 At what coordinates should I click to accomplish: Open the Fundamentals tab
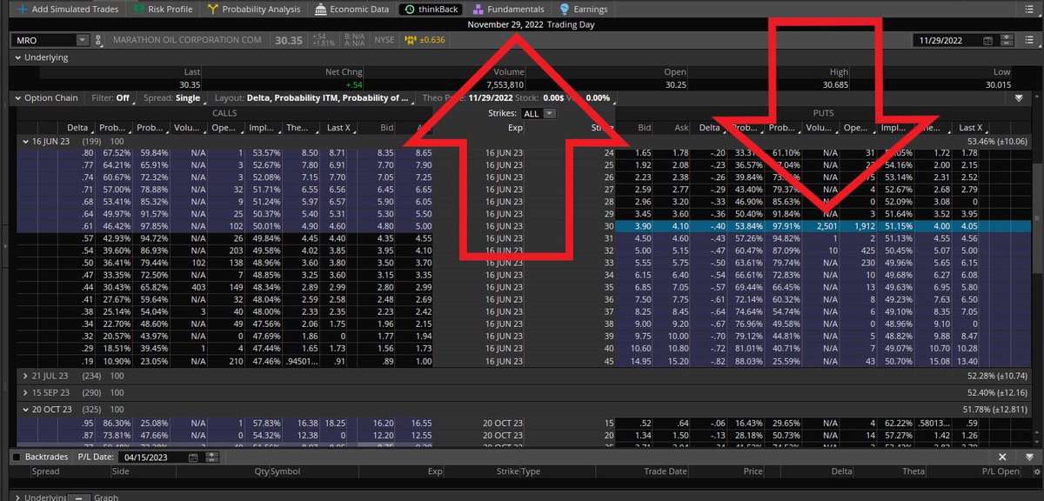[510, 10]
